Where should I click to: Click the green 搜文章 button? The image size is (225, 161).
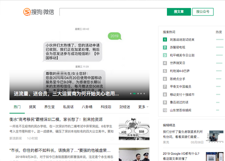[179, 12]
